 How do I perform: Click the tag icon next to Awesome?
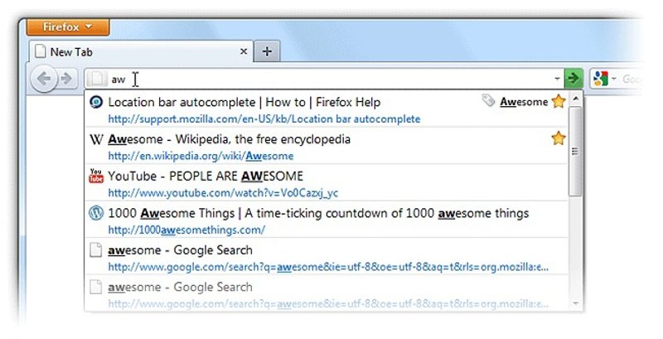click(x=489, y=102)
